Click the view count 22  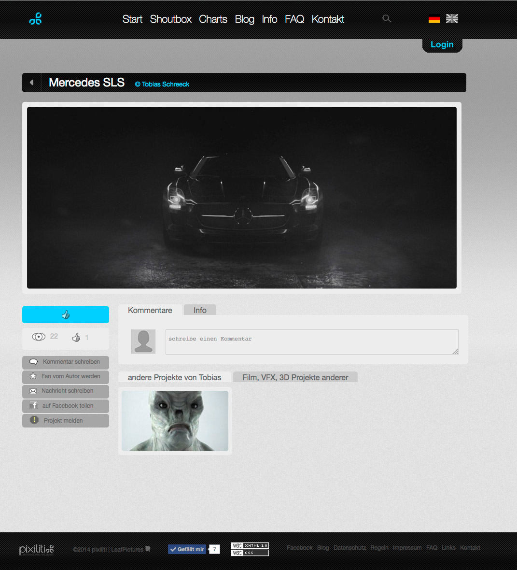point(54,337)
